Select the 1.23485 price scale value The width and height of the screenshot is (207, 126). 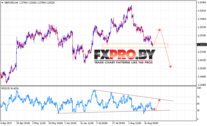(202, 85)
